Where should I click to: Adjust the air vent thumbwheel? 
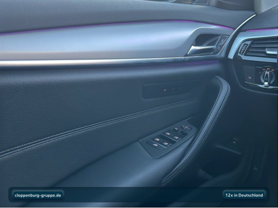243,49
